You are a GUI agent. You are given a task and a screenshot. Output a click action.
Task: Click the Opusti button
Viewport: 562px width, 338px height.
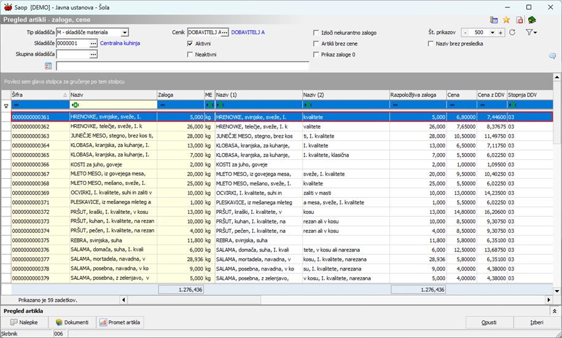(x=490, y=322)
